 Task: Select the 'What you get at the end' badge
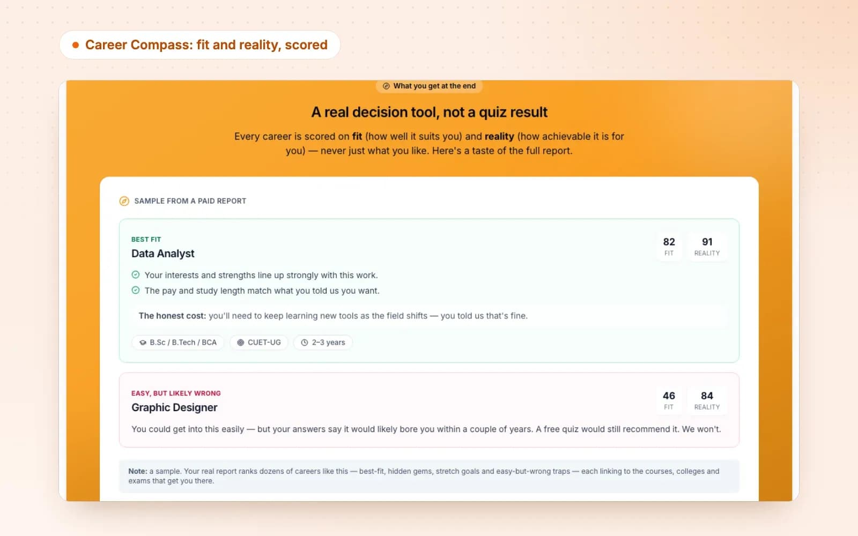pyautogui.click(x=429, y=86)
